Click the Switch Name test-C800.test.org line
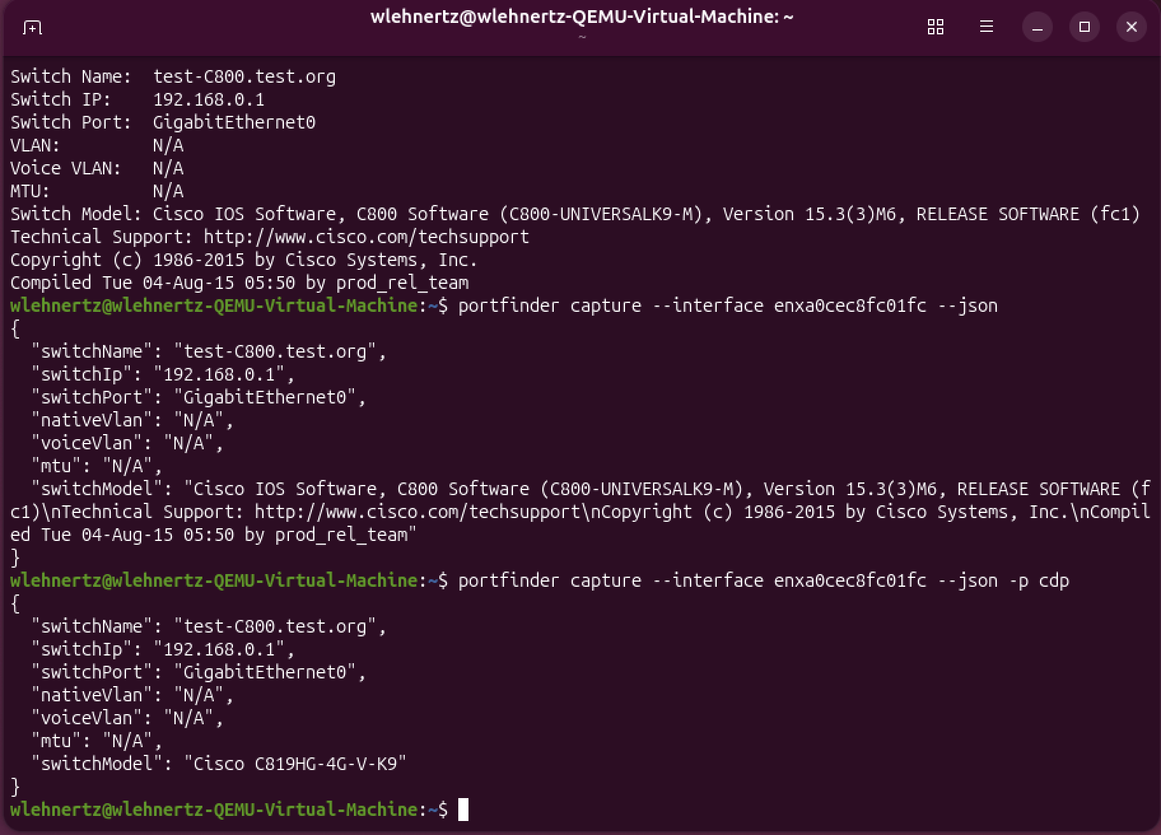This screenshot has height=835, width=1161. click(172, 76)
